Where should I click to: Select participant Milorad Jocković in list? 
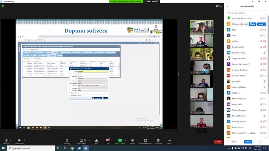[x=247, y=99]
